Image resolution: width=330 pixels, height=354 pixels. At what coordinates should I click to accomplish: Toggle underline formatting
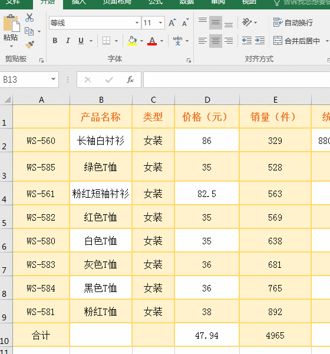click(x=81, y=41)
